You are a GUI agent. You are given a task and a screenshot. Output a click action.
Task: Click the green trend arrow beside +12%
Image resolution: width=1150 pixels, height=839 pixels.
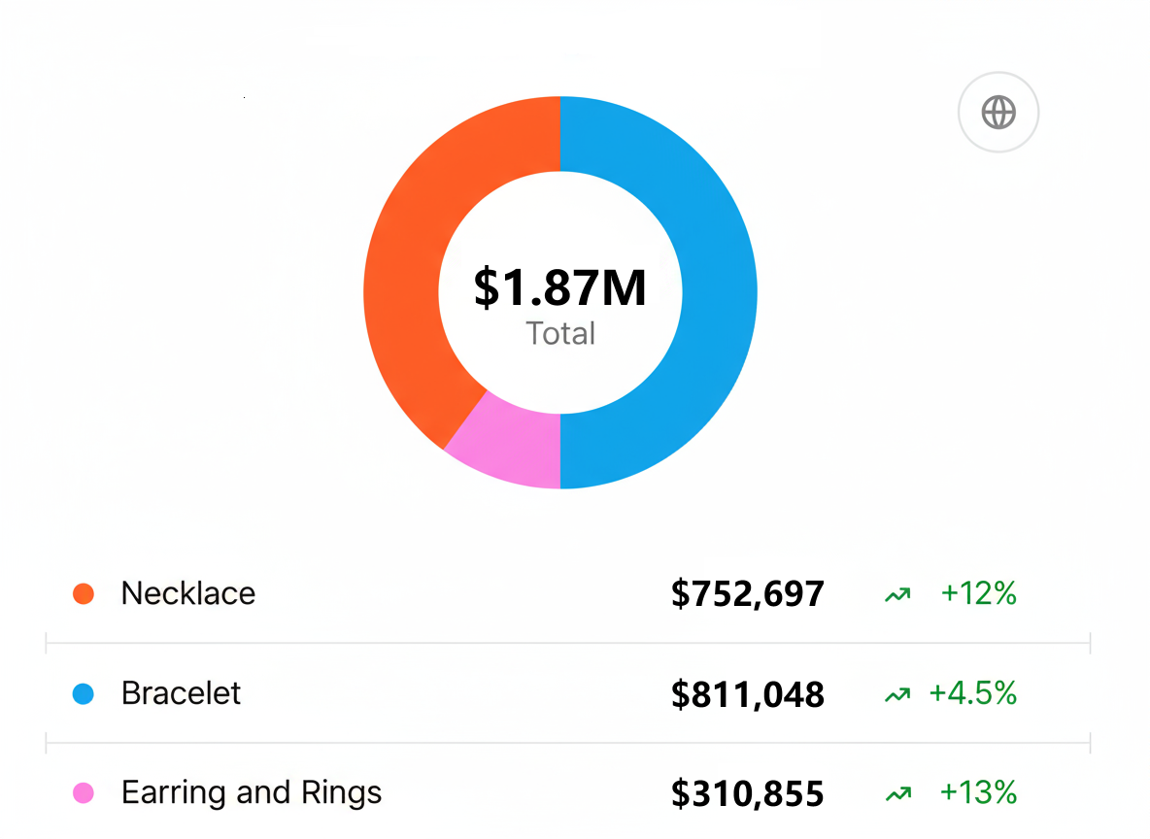(x=897, y=594)
